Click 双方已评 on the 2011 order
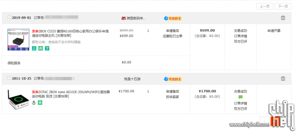The height and width of the screenshot is (135, 299). [240, 109]
